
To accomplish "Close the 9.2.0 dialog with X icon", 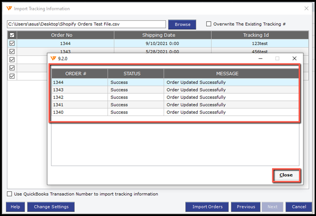I will pos(294,58).
